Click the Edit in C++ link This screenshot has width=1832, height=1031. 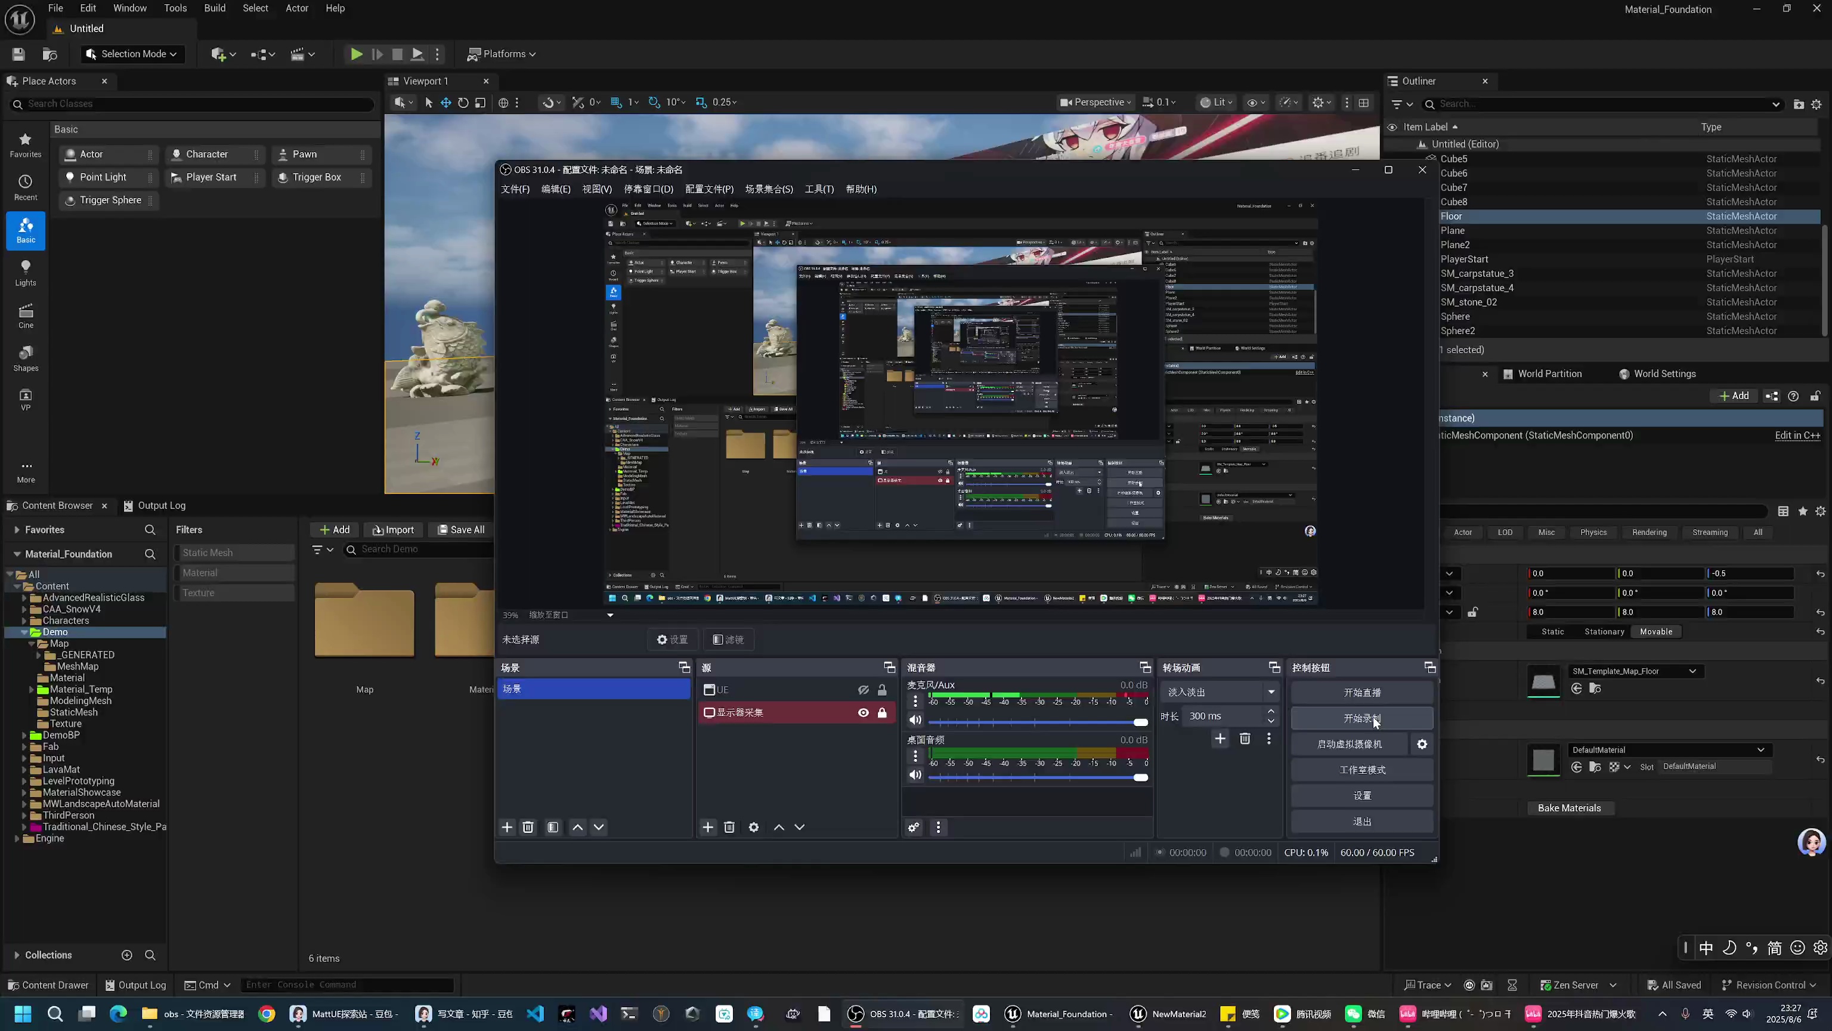click(x=1798, y=436)
